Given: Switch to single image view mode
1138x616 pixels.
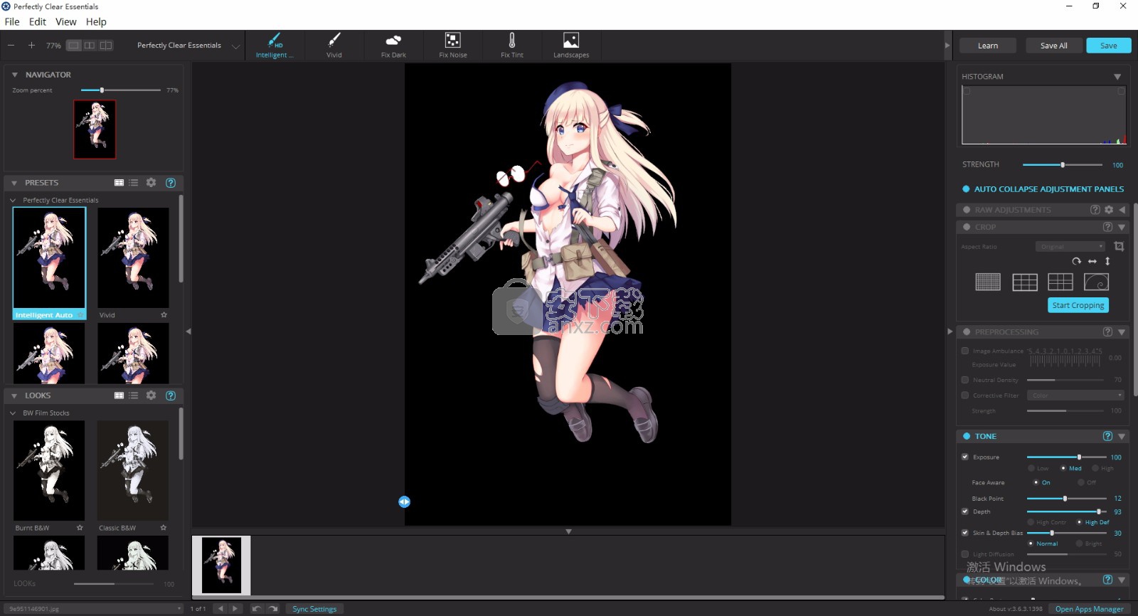Looking at the screenshot, I should tap(74, 45).
